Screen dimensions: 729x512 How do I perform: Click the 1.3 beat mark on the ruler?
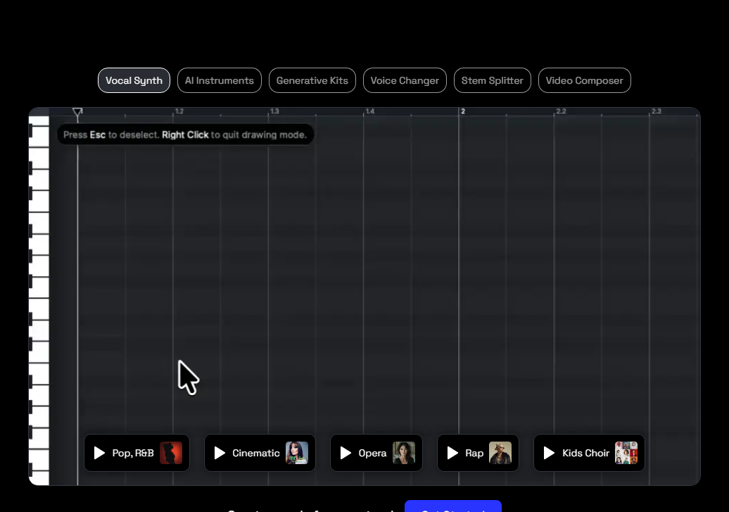click(274, 111)
